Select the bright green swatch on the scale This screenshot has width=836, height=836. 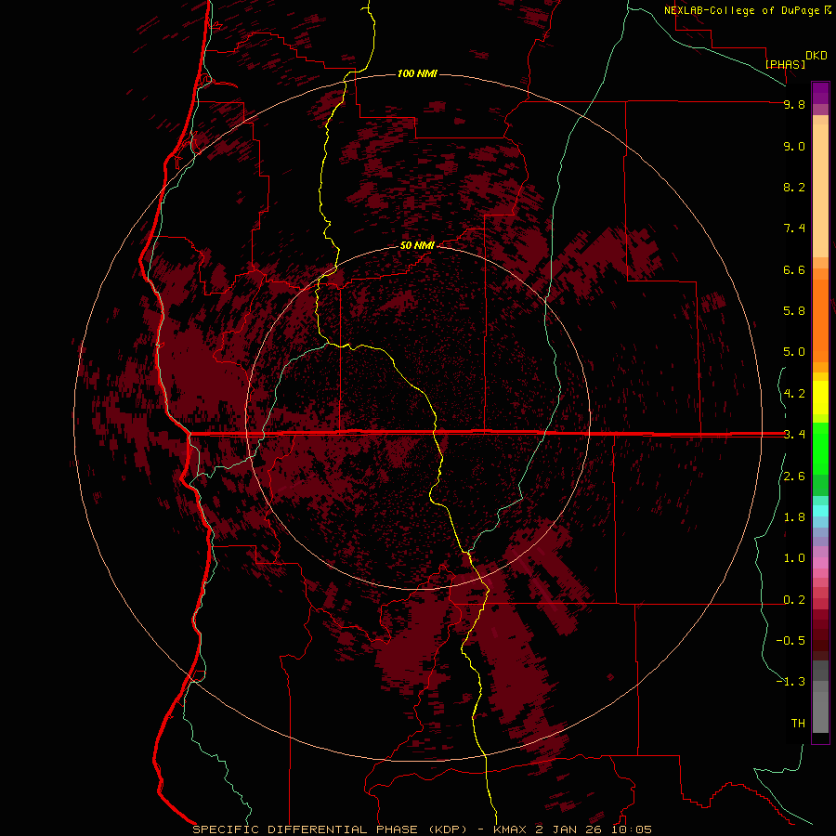820,448
